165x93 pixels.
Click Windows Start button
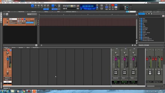point(2,91)
